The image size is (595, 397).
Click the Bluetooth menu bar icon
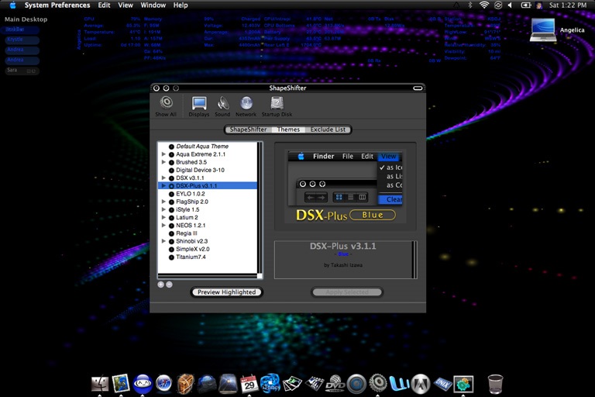coord(469,5)
